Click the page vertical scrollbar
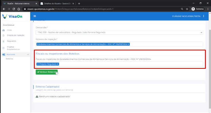211x113 pixels. pos(210,69)
